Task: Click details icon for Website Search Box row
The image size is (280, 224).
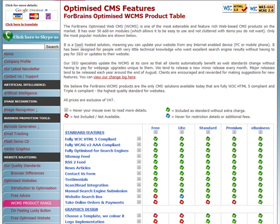Action: click(x=139, y=197)
